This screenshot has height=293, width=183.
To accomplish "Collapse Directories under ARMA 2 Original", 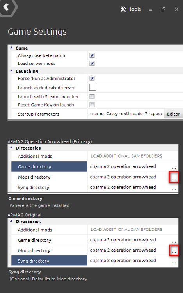I will [11, 221].
